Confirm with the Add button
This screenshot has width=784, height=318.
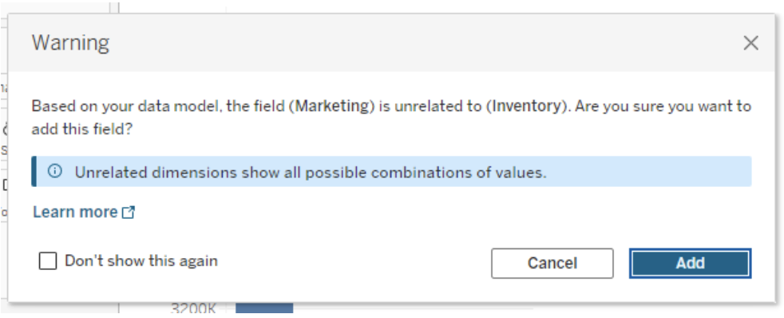(x=690, y=263)
